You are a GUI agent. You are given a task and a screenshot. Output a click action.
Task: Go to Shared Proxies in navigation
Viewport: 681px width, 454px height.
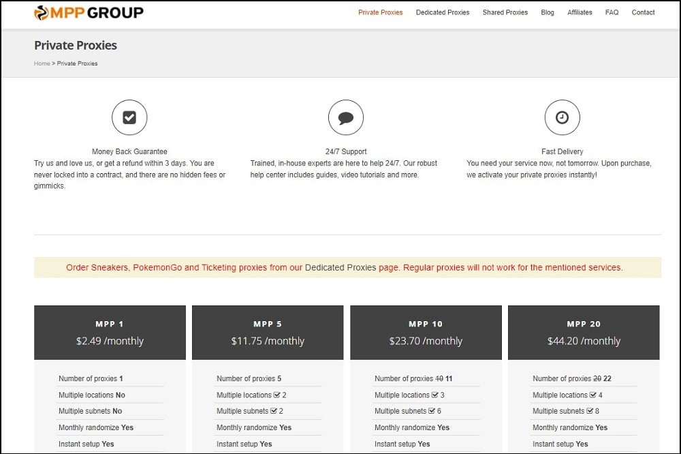click(505, 12)
